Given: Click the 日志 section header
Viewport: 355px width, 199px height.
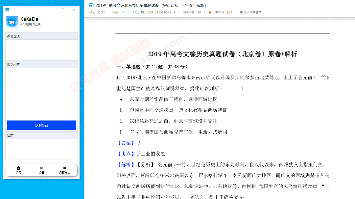Looking at the screenshot, I should point(41,135).
